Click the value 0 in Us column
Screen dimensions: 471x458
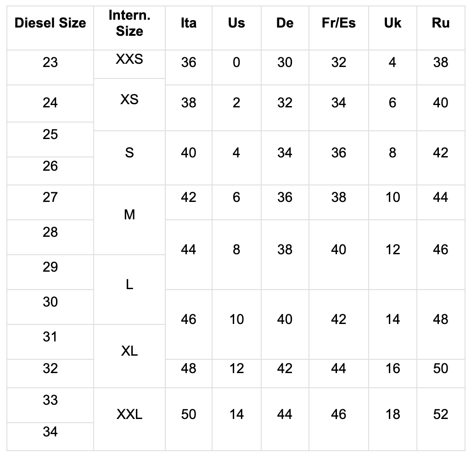(236, 62)
